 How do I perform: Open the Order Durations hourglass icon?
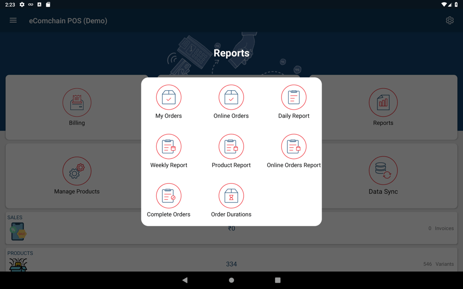(x=231, y=196)
